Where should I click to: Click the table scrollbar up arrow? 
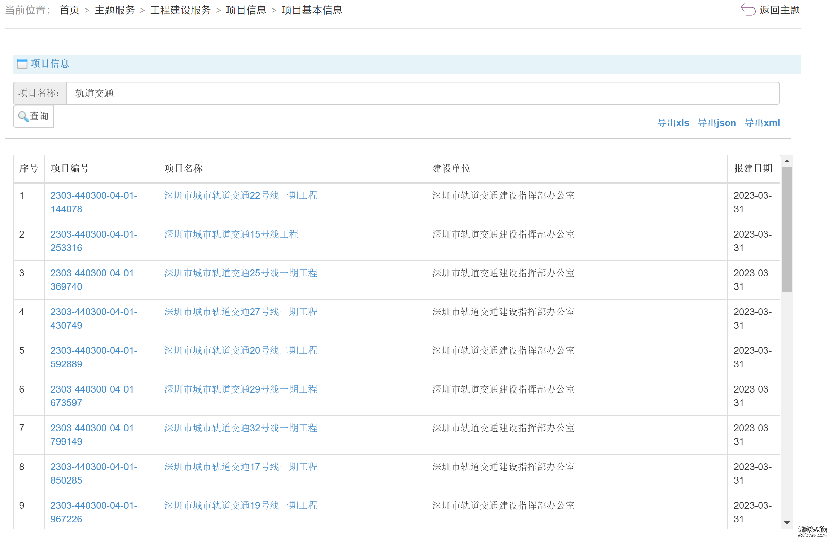[x=787, y=161]
